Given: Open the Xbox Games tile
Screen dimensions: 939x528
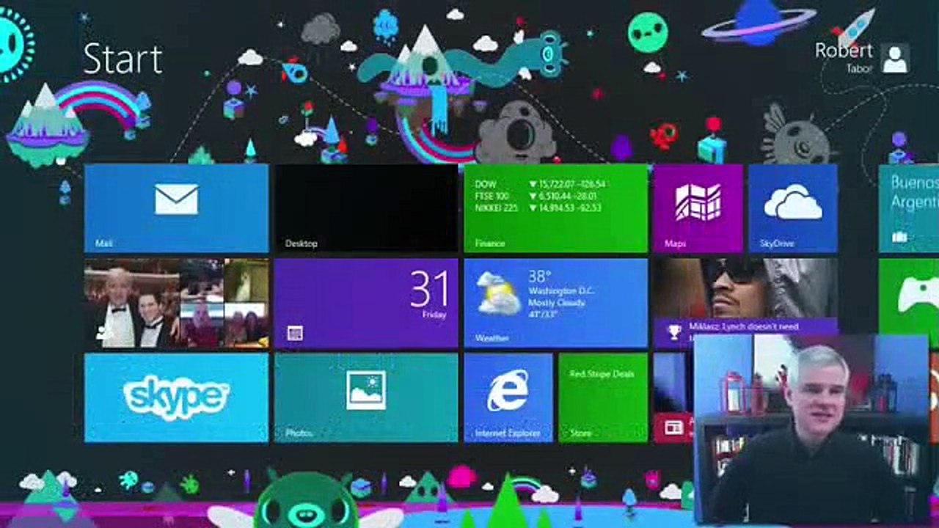Looking at the screenshot, I should pos(908,303).
